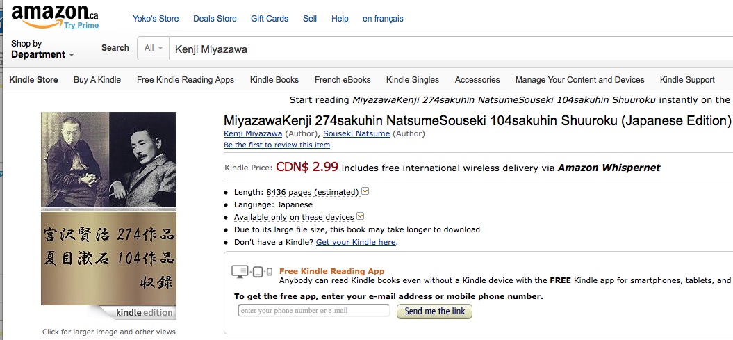Open the Shop by Department menu
Image resolution: width=733 pixels, height=340 pixels.
tap(42, 49)
